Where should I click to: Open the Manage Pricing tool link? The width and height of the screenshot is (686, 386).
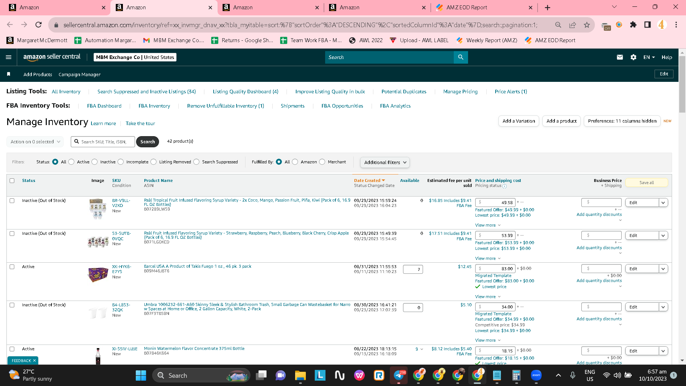[x=461, y=91]
